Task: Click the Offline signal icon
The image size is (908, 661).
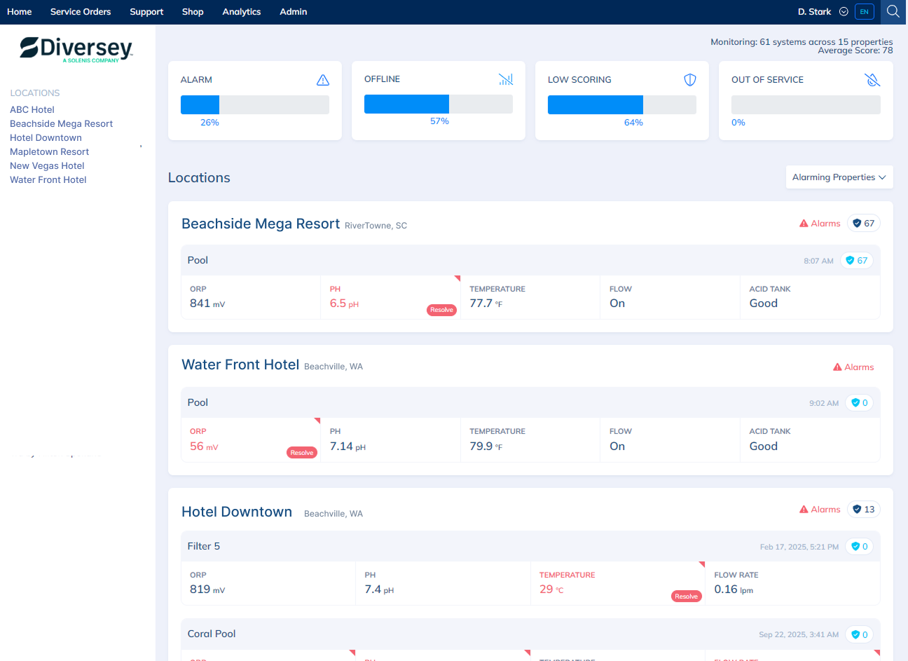Action: pyautogui.click(x=506, y=79)
